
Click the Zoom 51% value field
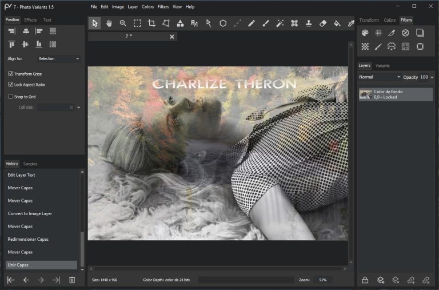point(323,280)
